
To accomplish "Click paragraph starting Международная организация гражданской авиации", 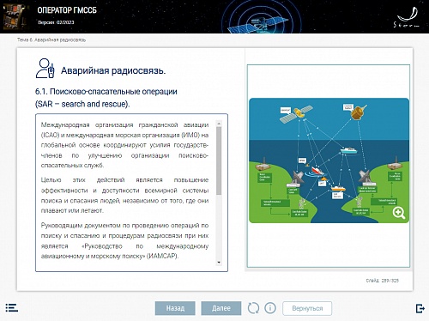I will (124, 145).
